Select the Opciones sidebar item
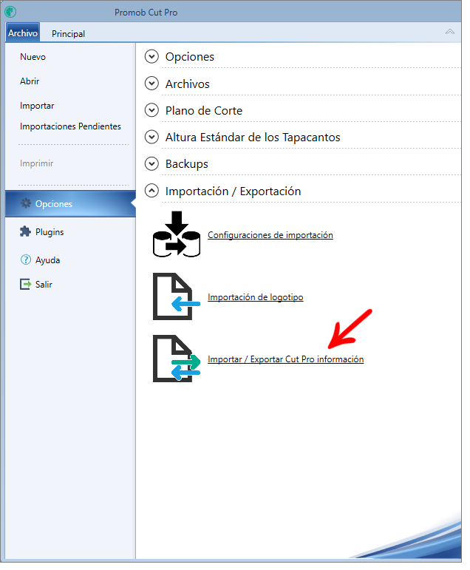Screen dimensions: 470x570 point(70,203)
